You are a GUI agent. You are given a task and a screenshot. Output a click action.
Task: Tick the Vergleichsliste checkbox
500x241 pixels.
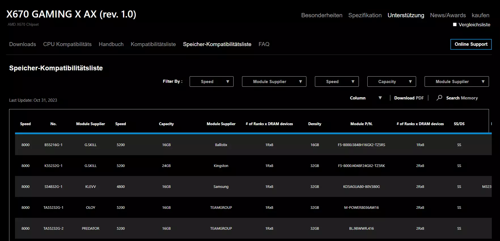(x=455, y=25)
